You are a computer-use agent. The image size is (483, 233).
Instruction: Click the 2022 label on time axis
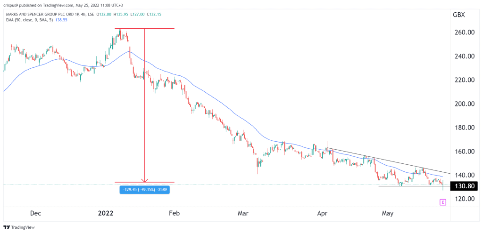pyautogui.click(x=107, y=214)
